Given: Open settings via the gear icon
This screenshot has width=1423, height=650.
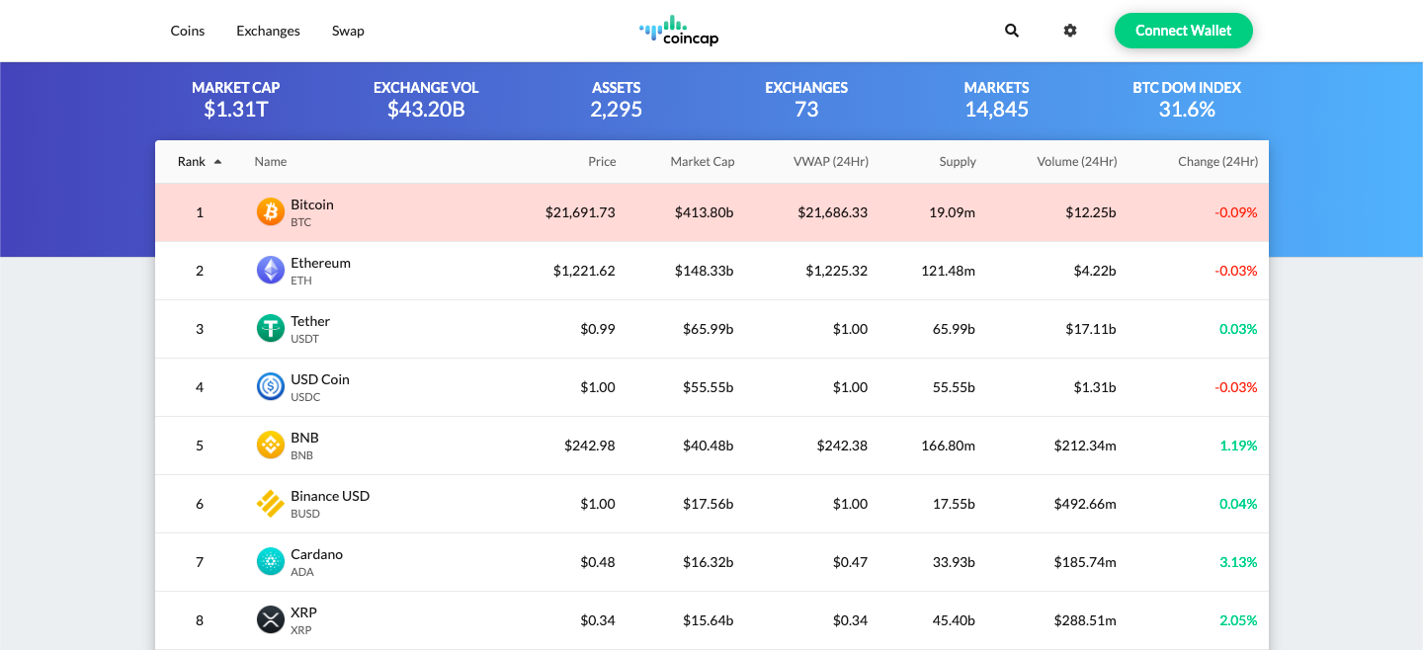Looking at the screenshot, I should (x=1070, y=31).
